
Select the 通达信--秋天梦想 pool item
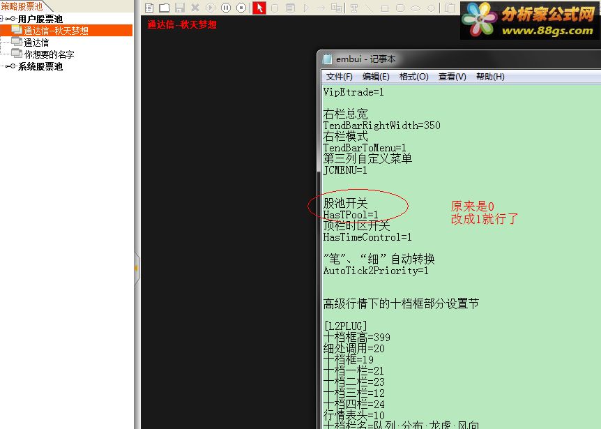(56, 31)
